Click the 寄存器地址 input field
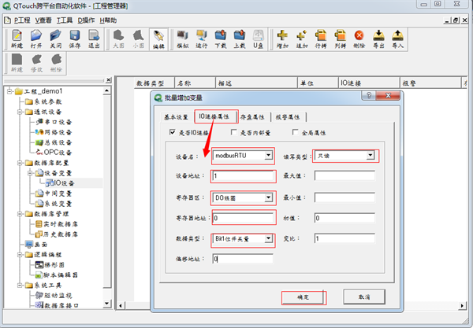The image size is (473, 328). (x=242, y=218)
